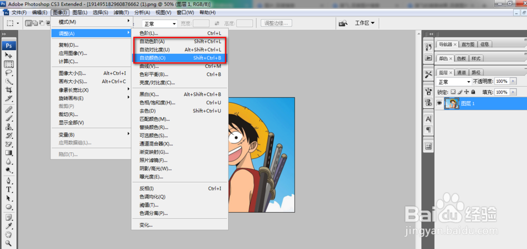Switch to the 色板 tab
Image resolution: width=527 pixels, height=249 pixels.
pyautogui.click(x=462, y=58)
